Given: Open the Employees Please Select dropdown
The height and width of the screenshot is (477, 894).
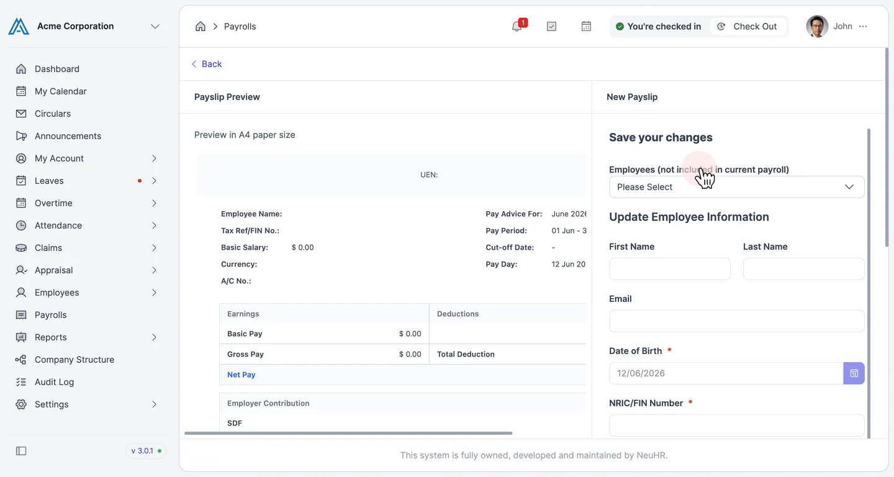Looking at the screenshot, I should (737, 187).
